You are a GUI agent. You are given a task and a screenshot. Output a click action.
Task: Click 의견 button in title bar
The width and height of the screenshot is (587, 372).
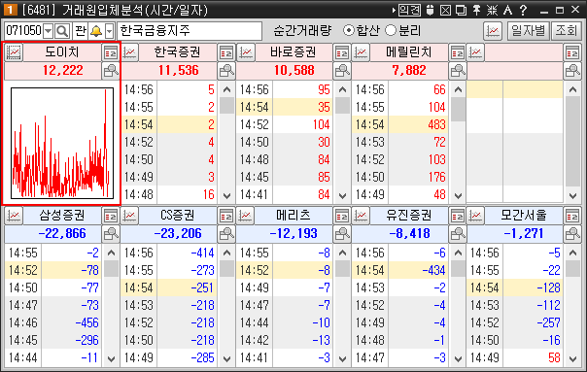click(409, 10)
